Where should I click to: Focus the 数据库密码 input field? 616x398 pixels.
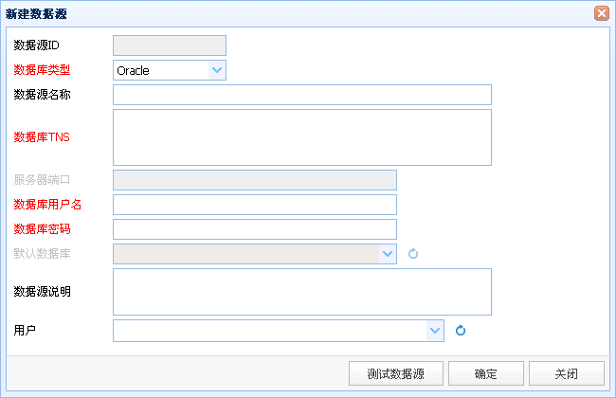[255, 229]
